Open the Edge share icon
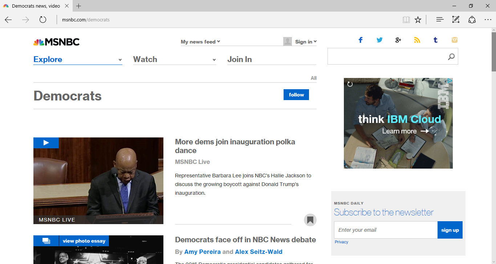This screenshot has height=264, width=496. pos(472,20)
